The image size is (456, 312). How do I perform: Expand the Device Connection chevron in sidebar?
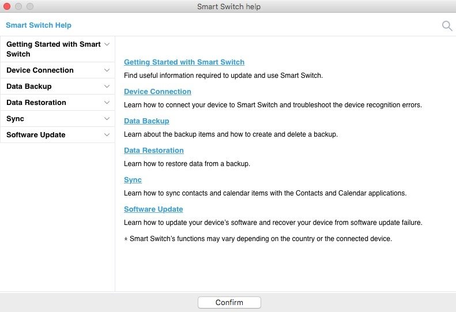(x=107, y=70)
